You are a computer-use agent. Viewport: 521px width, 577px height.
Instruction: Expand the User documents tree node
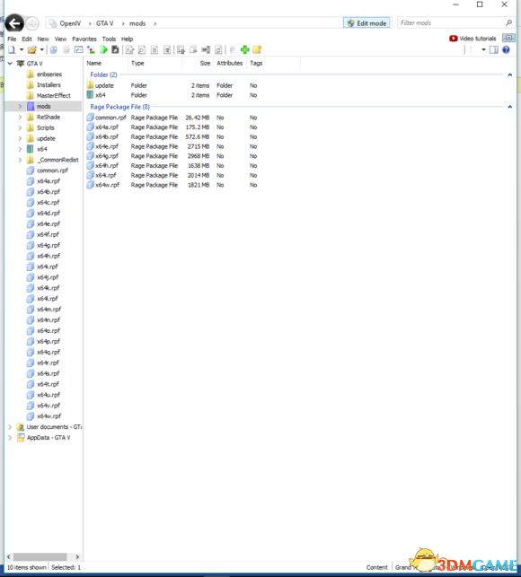10,427
